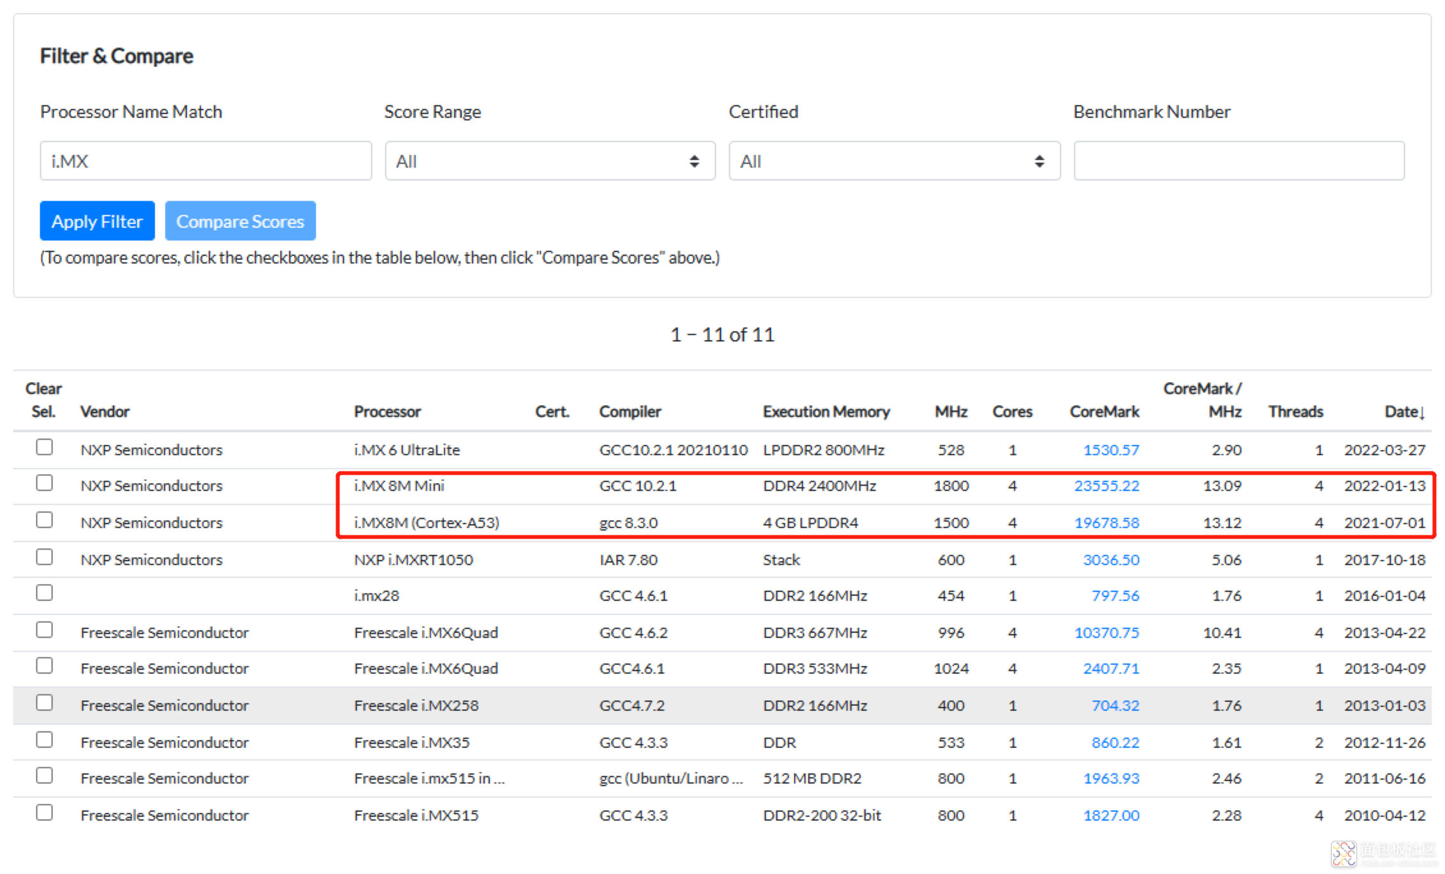Check the Freescale i.mx515 in ... row checkbox
This screenshot has height=874, width=1445.
point(44,776)
